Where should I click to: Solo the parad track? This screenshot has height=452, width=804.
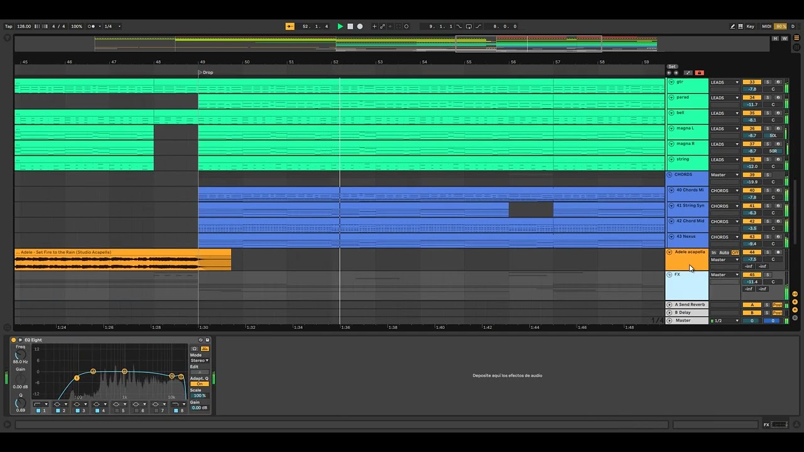pos(767,98)
